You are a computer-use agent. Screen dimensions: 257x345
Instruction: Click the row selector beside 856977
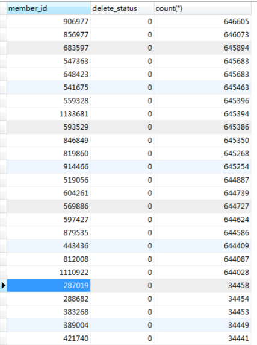click(3, 35)
